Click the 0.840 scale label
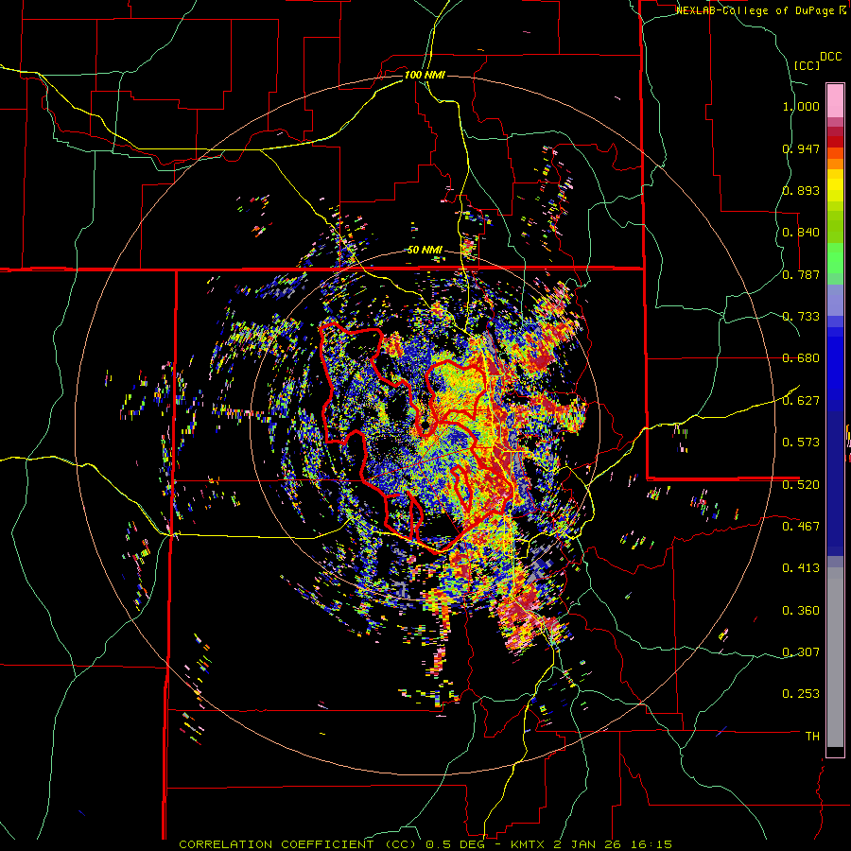Image resolution: width=851 pixels, height=851 pixels. (x=801, y=233)
